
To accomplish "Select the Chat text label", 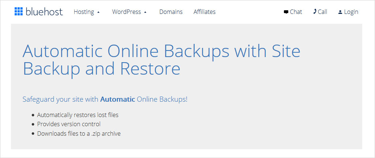I will pos(296,12).
